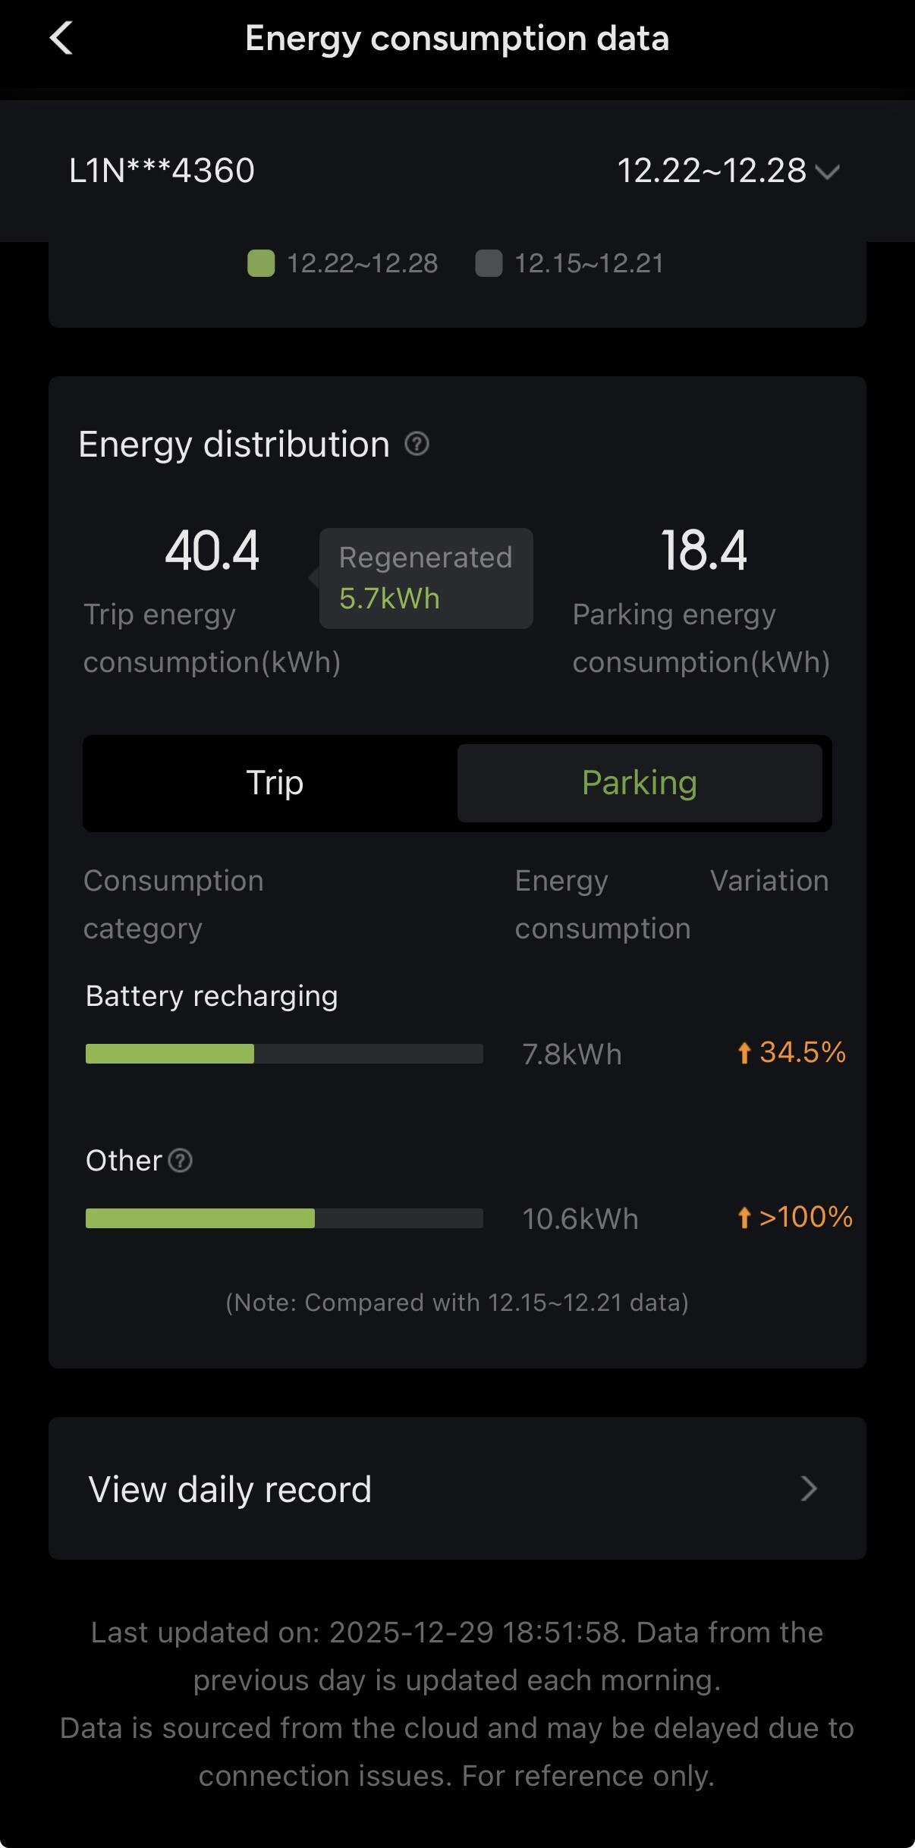
Task: Toggle the gray 12.15~12.21 legend marker
Action: 489,263
